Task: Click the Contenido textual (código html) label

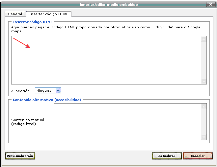Action: [28, 122]
